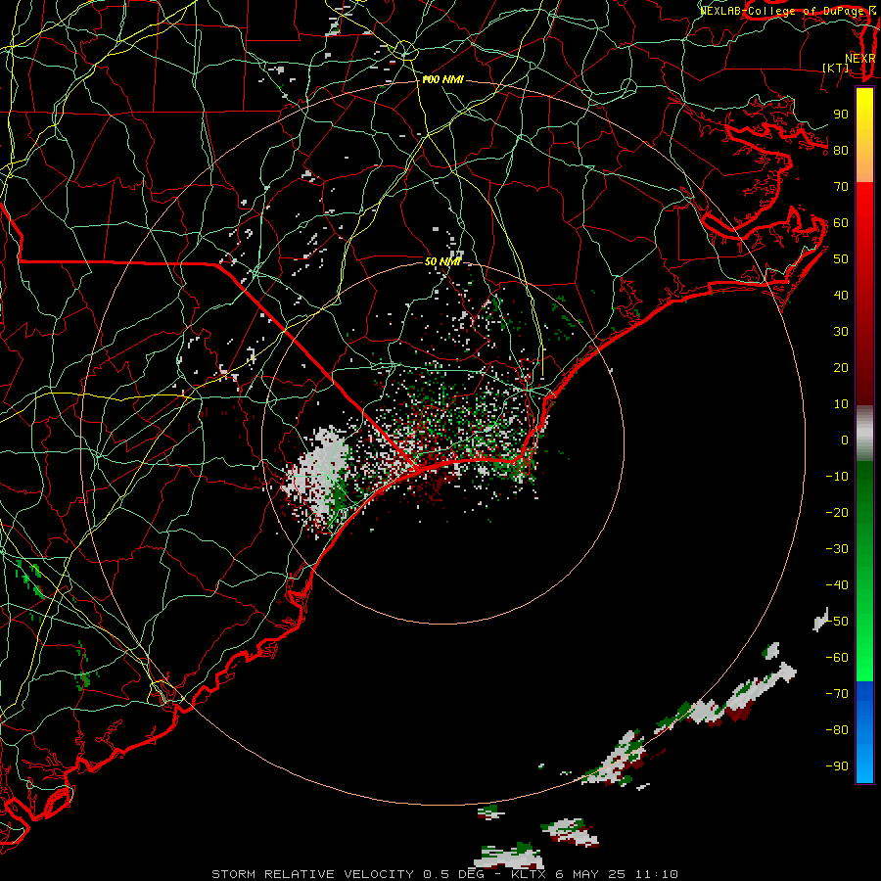Click the -60 value on the velocity scale

point(837,658)
